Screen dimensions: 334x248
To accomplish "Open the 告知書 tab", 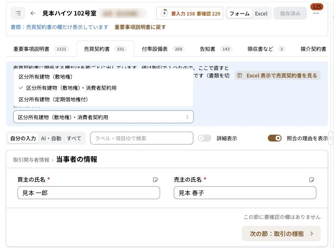I will click(216, 49).
